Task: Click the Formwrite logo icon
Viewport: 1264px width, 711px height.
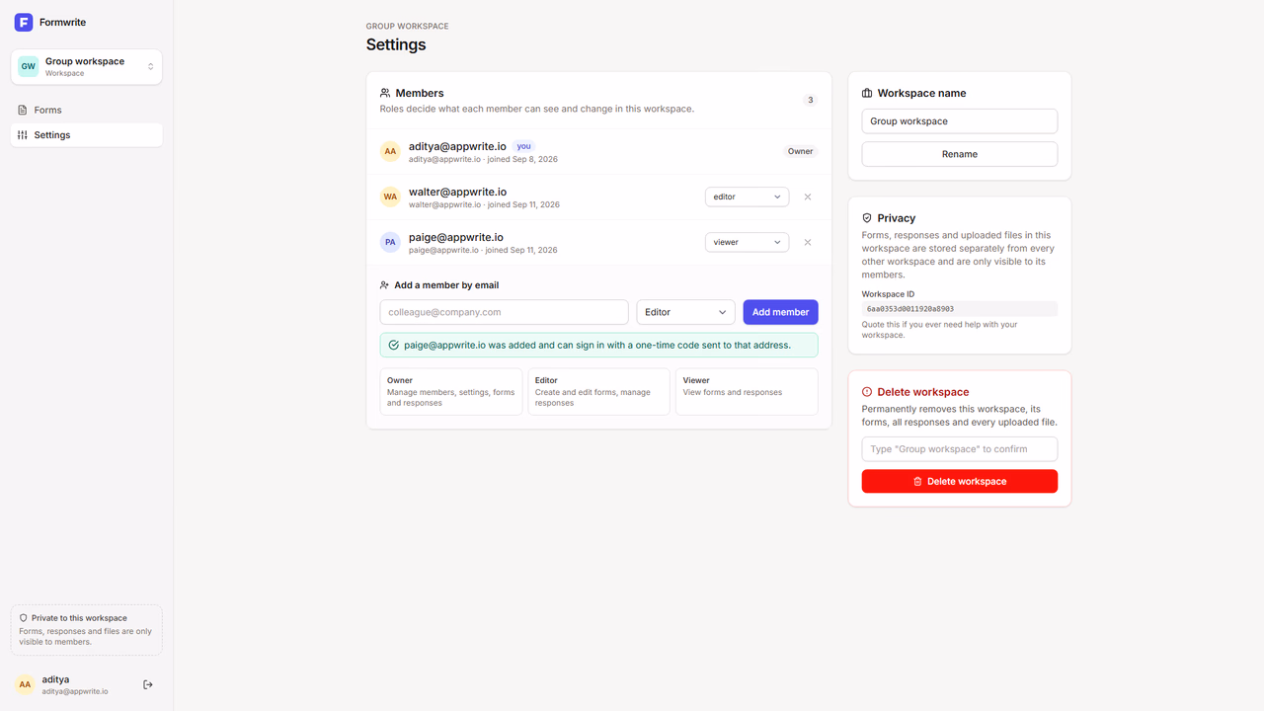Action: pos(24,22)
